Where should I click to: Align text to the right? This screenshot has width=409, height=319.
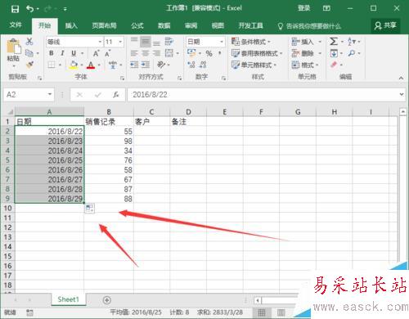[x=156, y=53]
